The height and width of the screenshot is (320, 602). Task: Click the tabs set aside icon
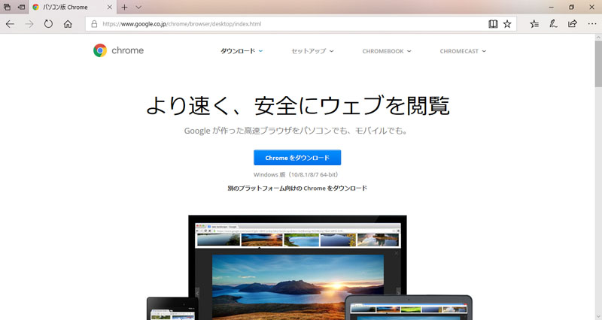click(7, 7)
